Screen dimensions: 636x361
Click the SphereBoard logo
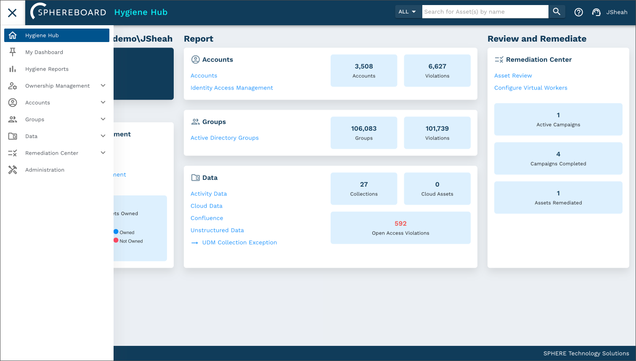(68, 12)
